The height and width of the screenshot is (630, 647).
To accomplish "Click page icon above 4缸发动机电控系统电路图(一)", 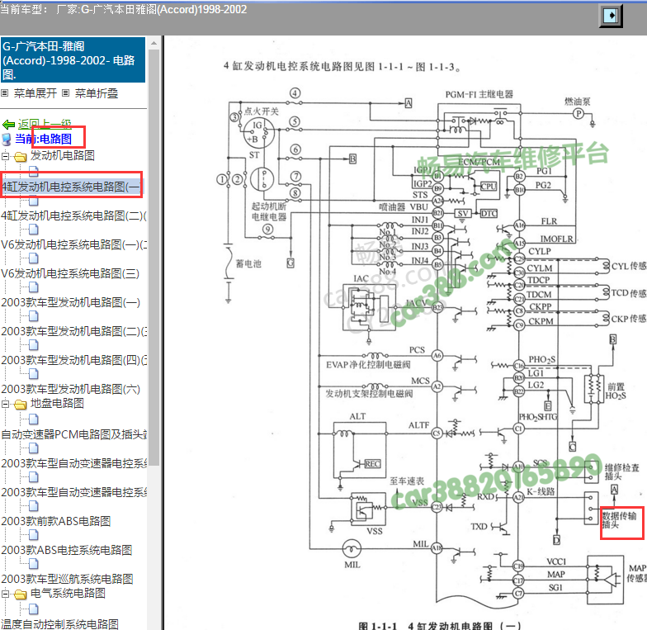I will pyautogui.click(x=33, y=172).
